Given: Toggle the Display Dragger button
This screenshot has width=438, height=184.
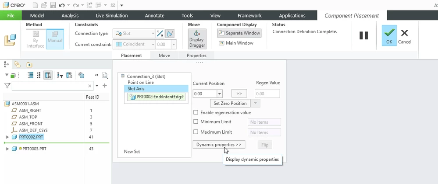Looking at the screenshot, I should 197,39.
